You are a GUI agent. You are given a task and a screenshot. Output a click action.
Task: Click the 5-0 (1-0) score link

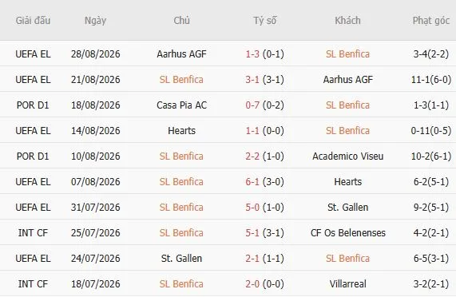(264, 208)
